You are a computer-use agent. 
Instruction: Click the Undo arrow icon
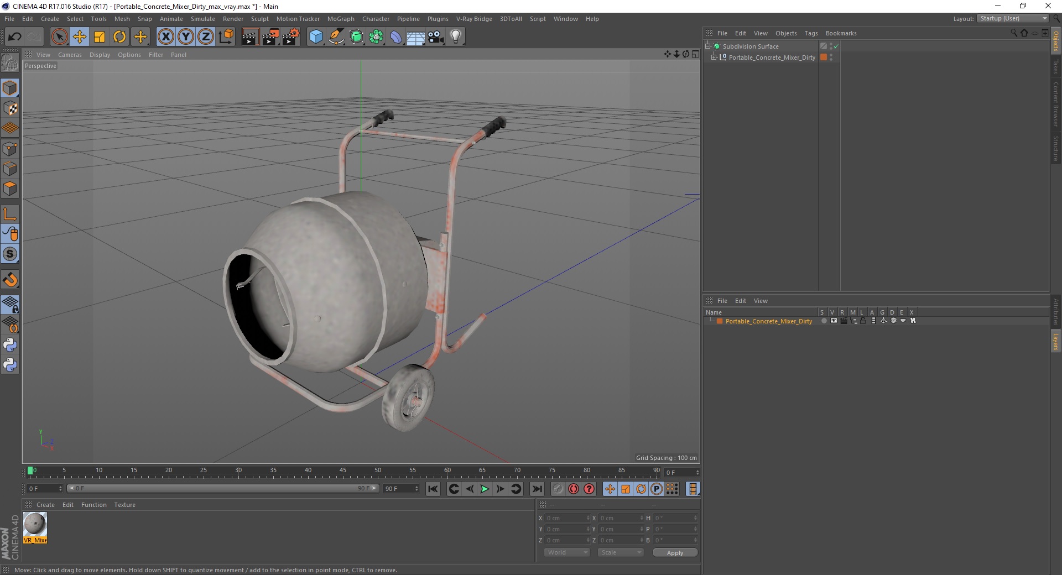(x=15, y=37)
